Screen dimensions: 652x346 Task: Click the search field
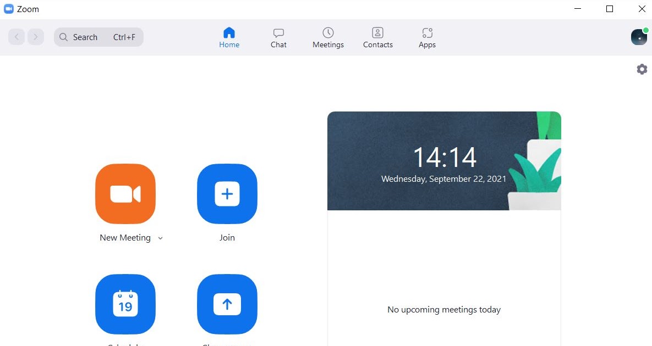[x=98, y=37]
